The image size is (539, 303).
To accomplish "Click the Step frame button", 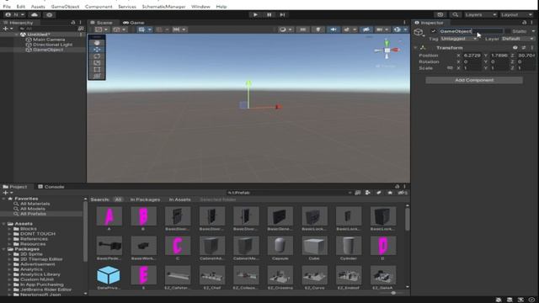I will 282,15.
